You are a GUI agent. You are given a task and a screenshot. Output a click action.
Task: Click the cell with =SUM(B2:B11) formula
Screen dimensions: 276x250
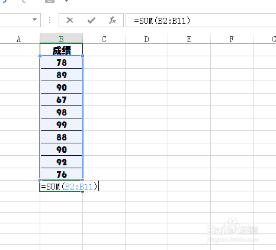click(61, 186)
